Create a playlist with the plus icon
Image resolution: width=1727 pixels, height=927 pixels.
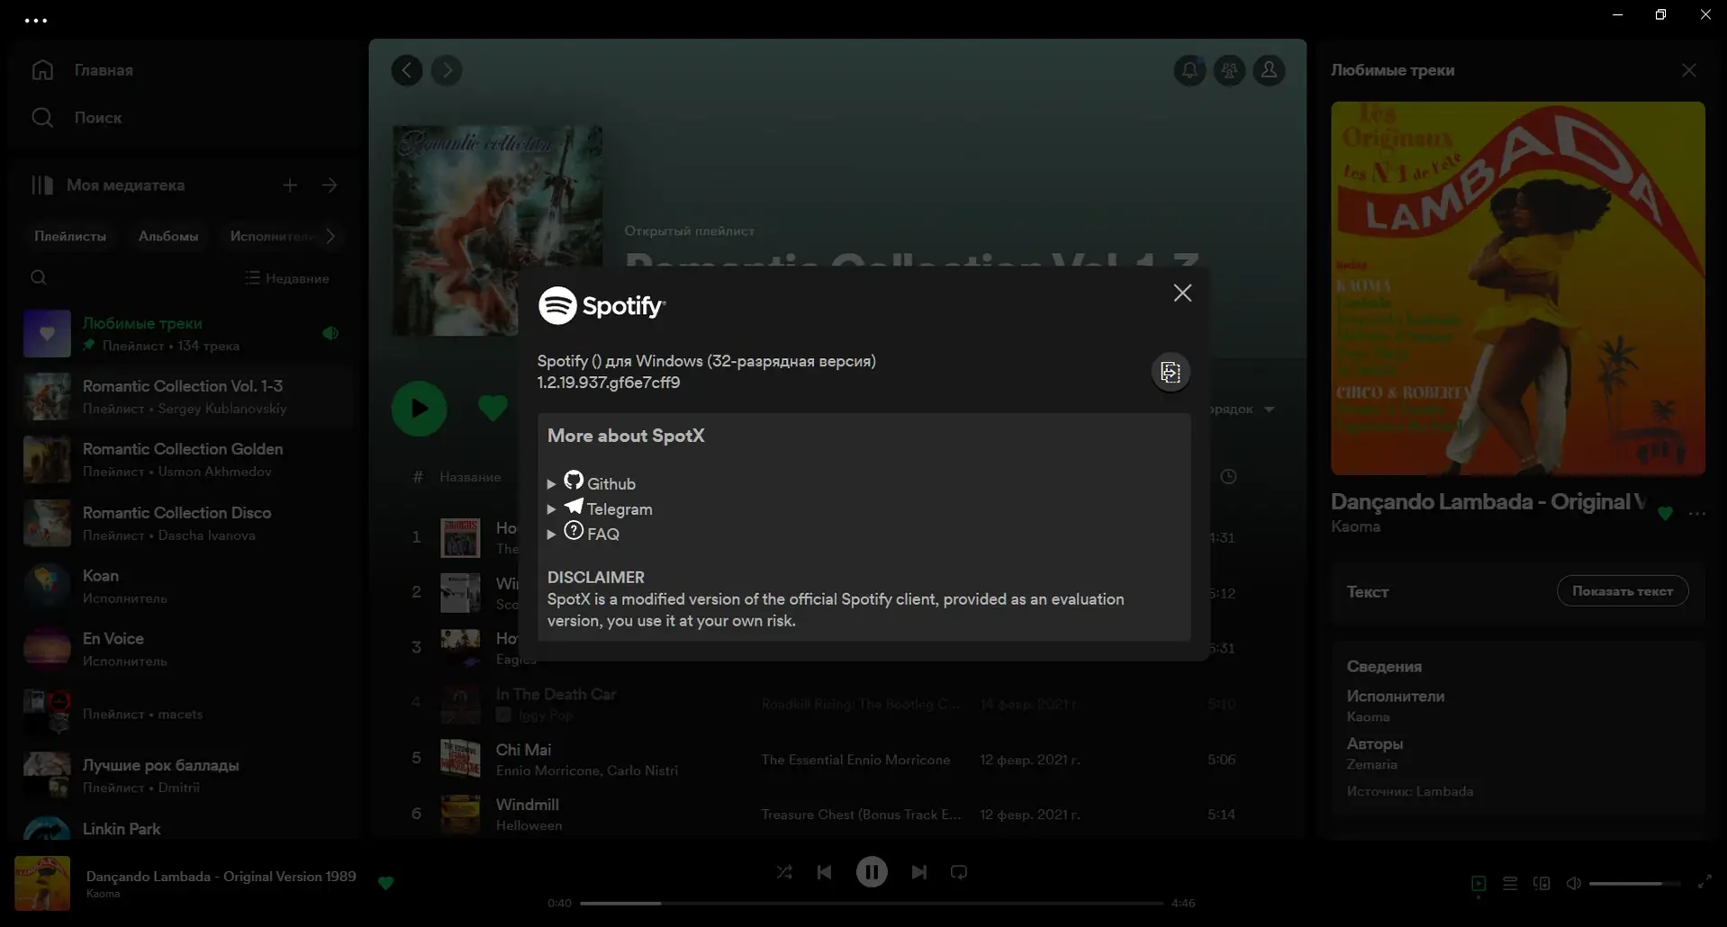[290, 184]
